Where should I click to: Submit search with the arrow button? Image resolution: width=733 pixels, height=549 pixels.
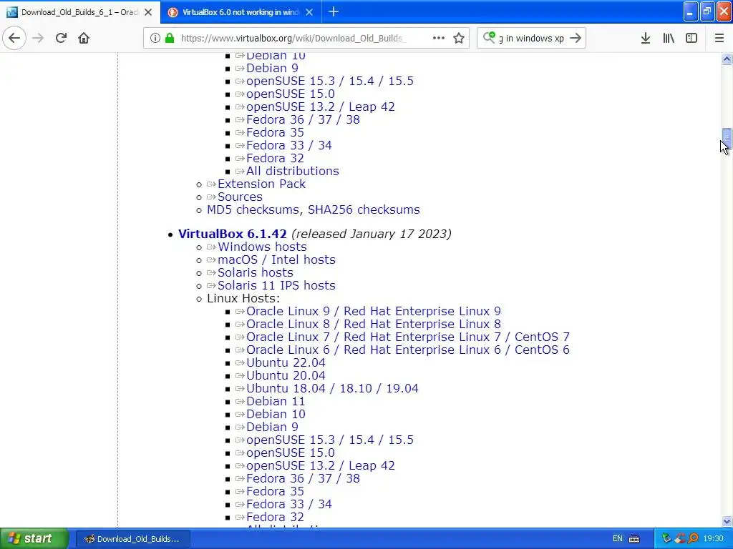tap(576, 39)
